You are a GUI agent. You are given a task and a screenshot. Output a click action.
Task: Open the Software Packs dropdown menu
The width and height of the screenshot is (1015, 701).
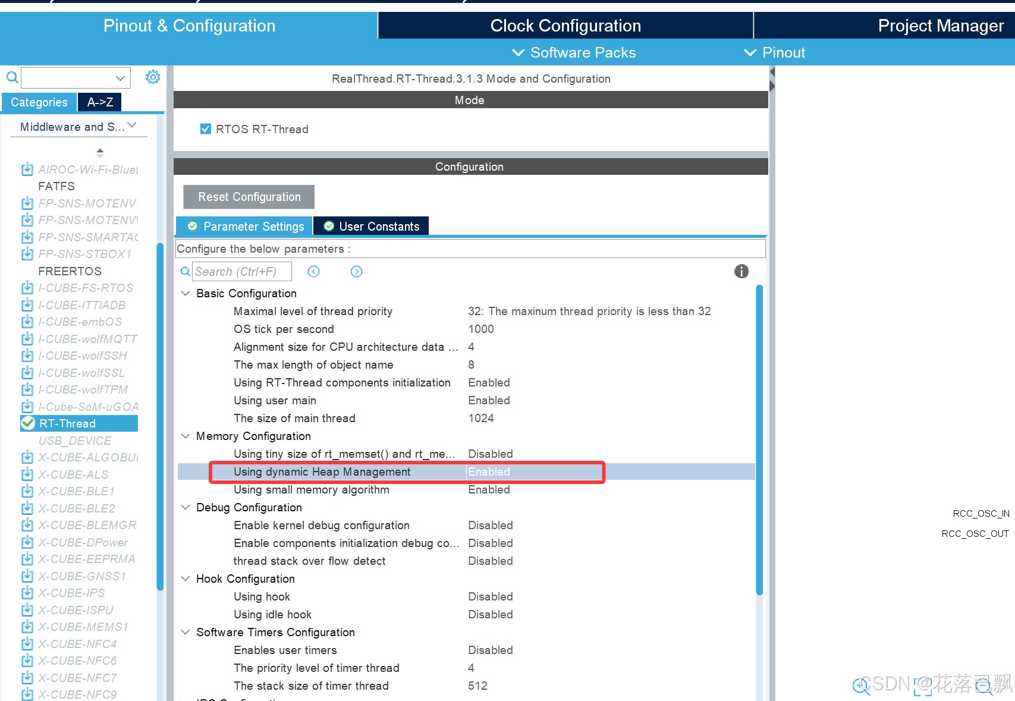pyautogui.click(x=574, y=52)
